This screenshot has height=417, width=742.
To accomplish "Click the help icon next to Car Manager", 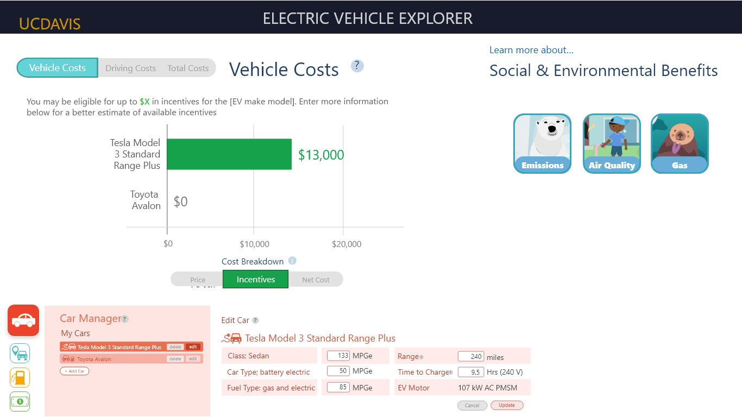I will click(x=125, y=319).
